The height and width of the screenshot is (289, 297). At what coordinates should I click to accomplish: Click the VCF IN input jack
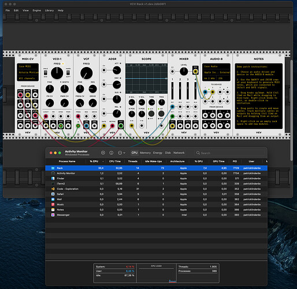pos(78,126)
